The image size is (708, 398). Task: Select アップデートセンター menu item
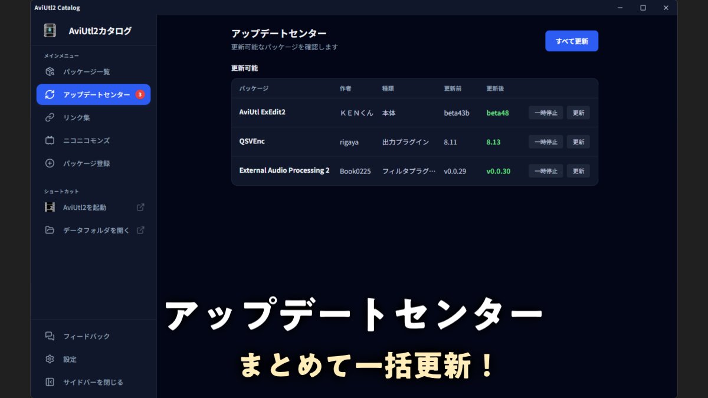[x=93, y=94]
